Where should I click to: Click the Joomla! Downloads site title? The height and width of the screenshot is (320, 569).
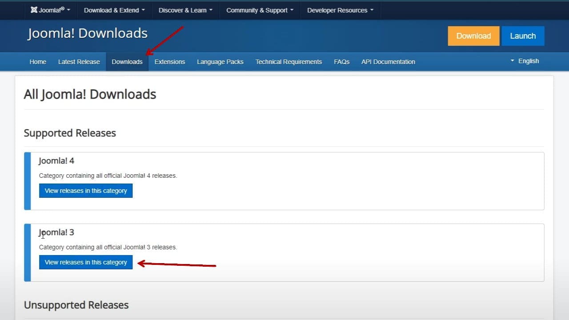click(x=88, y=33)
